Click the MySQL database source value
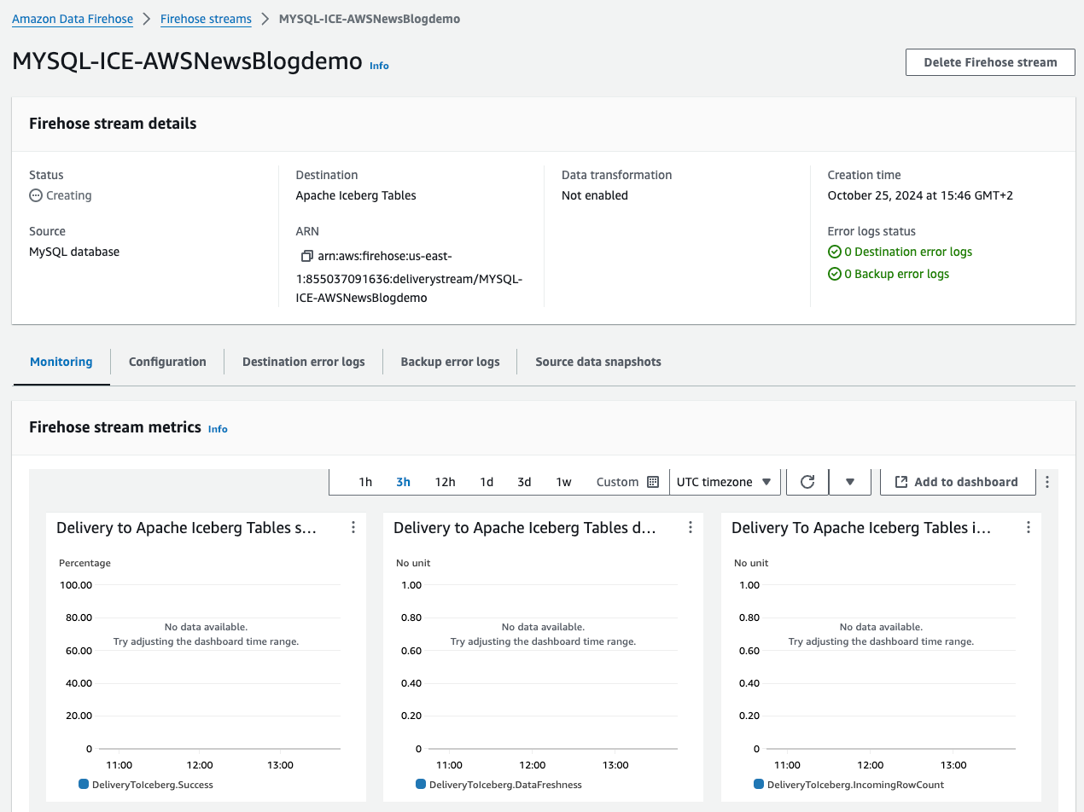1084x812 pixels. click(74, 252)
